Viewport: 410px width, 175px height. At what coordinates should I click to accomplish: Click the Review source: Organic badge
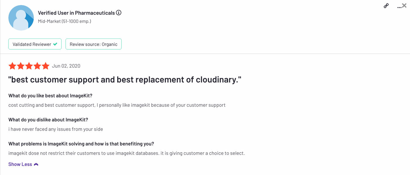point(93,44)
